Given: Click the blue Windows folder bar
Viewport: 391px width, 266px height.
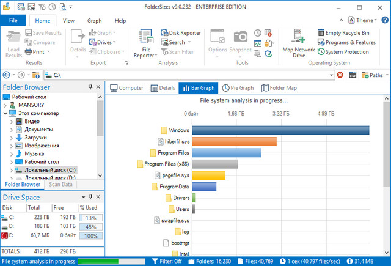Looking at the screenshot, I should [281, 130].
